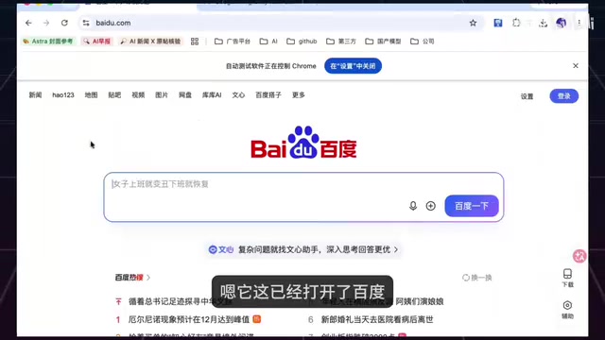
Task: Open the 新闻 navigation link
Action: [35, 95]
